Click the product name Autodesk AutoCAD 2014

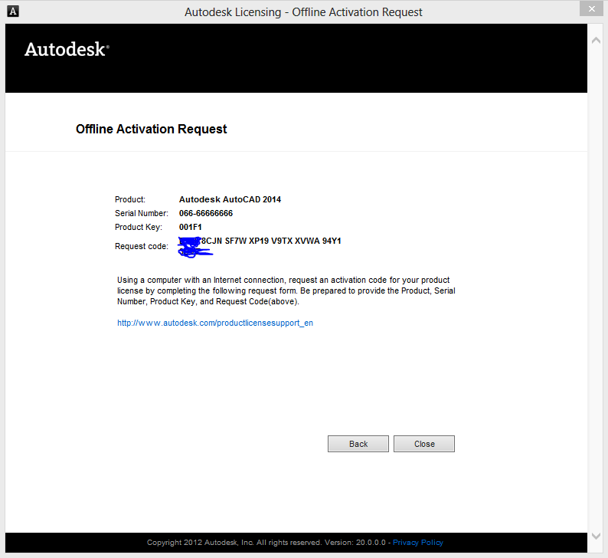230,199
